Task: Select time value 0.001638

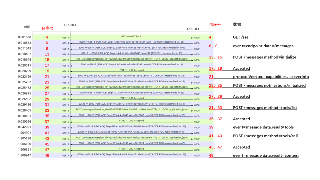Action: click(24, 37)
